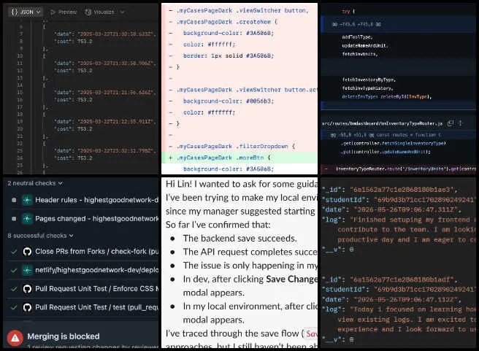Collapse the JSON object at line 18
The width and height of the screenshot is (479, 351).
point(44,114)
